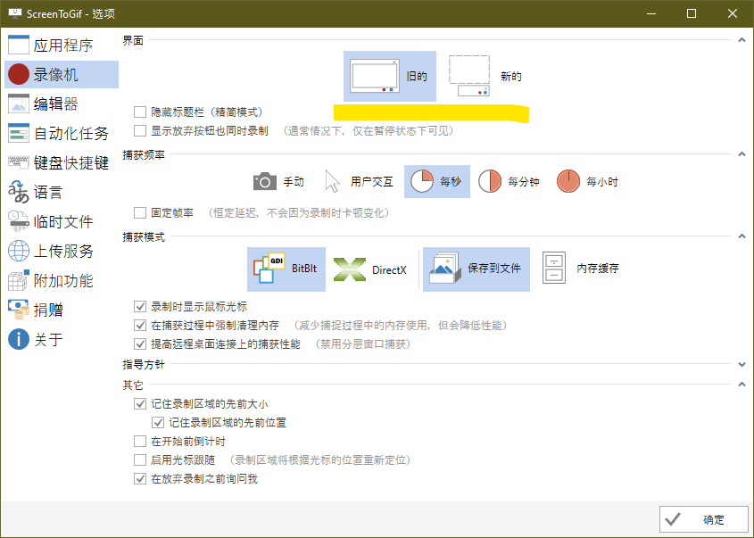Collapse the 捕获频率 section chevron

coord(742,154)
